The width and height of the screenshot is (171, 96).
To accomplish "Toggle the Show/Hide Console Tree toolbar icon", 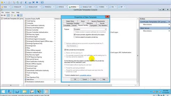I will [8, 15].
